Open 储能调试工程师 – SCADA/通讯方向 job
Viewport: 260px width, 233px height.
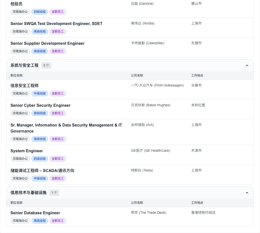[42, 170]
